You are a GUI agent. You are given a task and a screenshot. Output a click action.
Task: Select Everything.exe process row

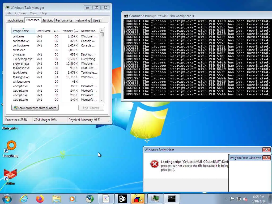point(55,59)
